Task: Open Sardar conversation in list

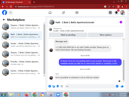Action: tap(21, 45)
